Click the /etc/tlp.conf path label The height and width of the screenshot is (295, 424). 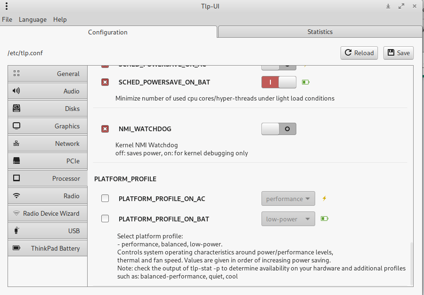pos(25,53)
